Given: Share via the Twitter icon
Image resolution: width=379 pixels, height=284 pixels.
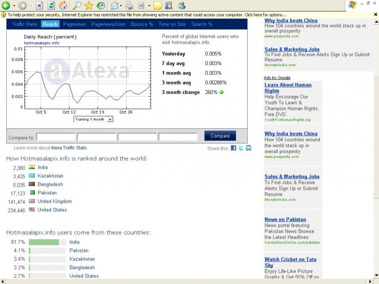Looking at the screenshot, I should pos(241,148).
